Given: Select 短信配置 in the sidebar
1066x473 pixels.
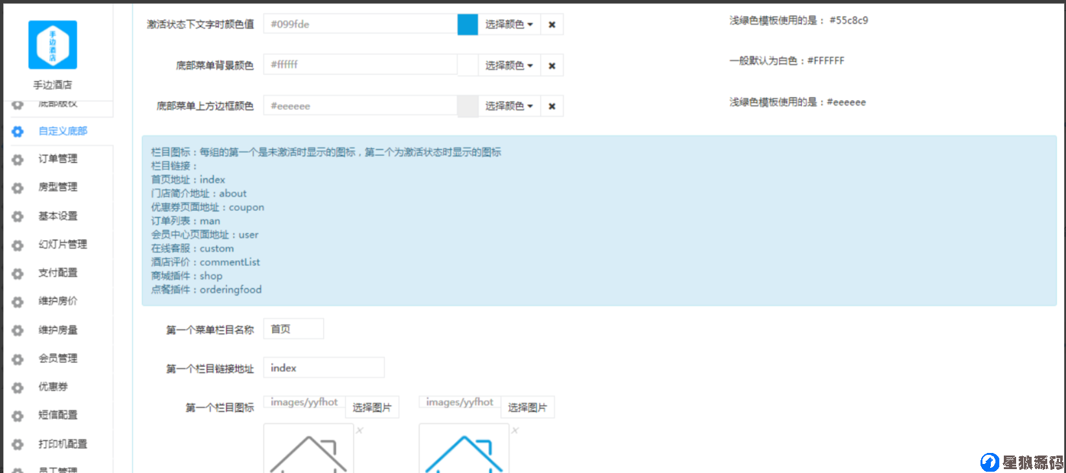Looking at the screenshot, I should [x=58, y=415].
